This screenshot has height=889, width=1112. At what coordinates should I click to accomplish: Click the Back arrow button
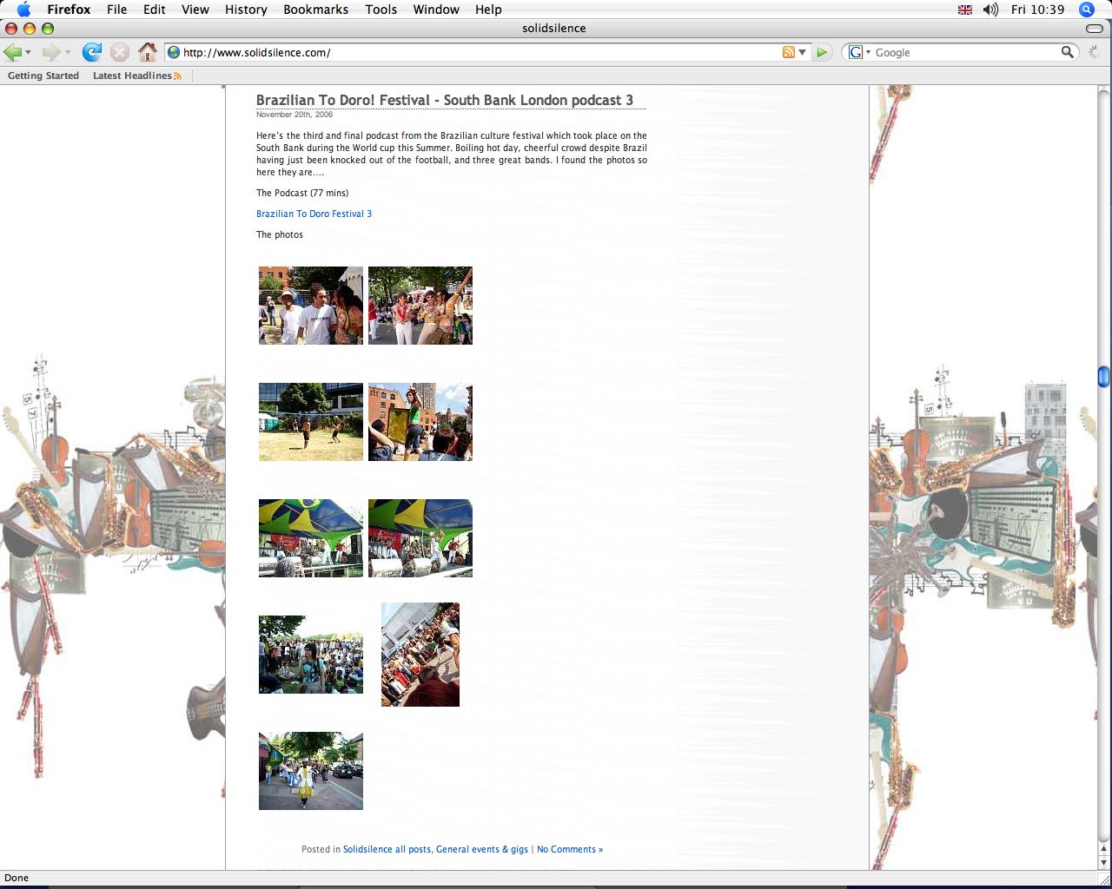tap(13, 52)
